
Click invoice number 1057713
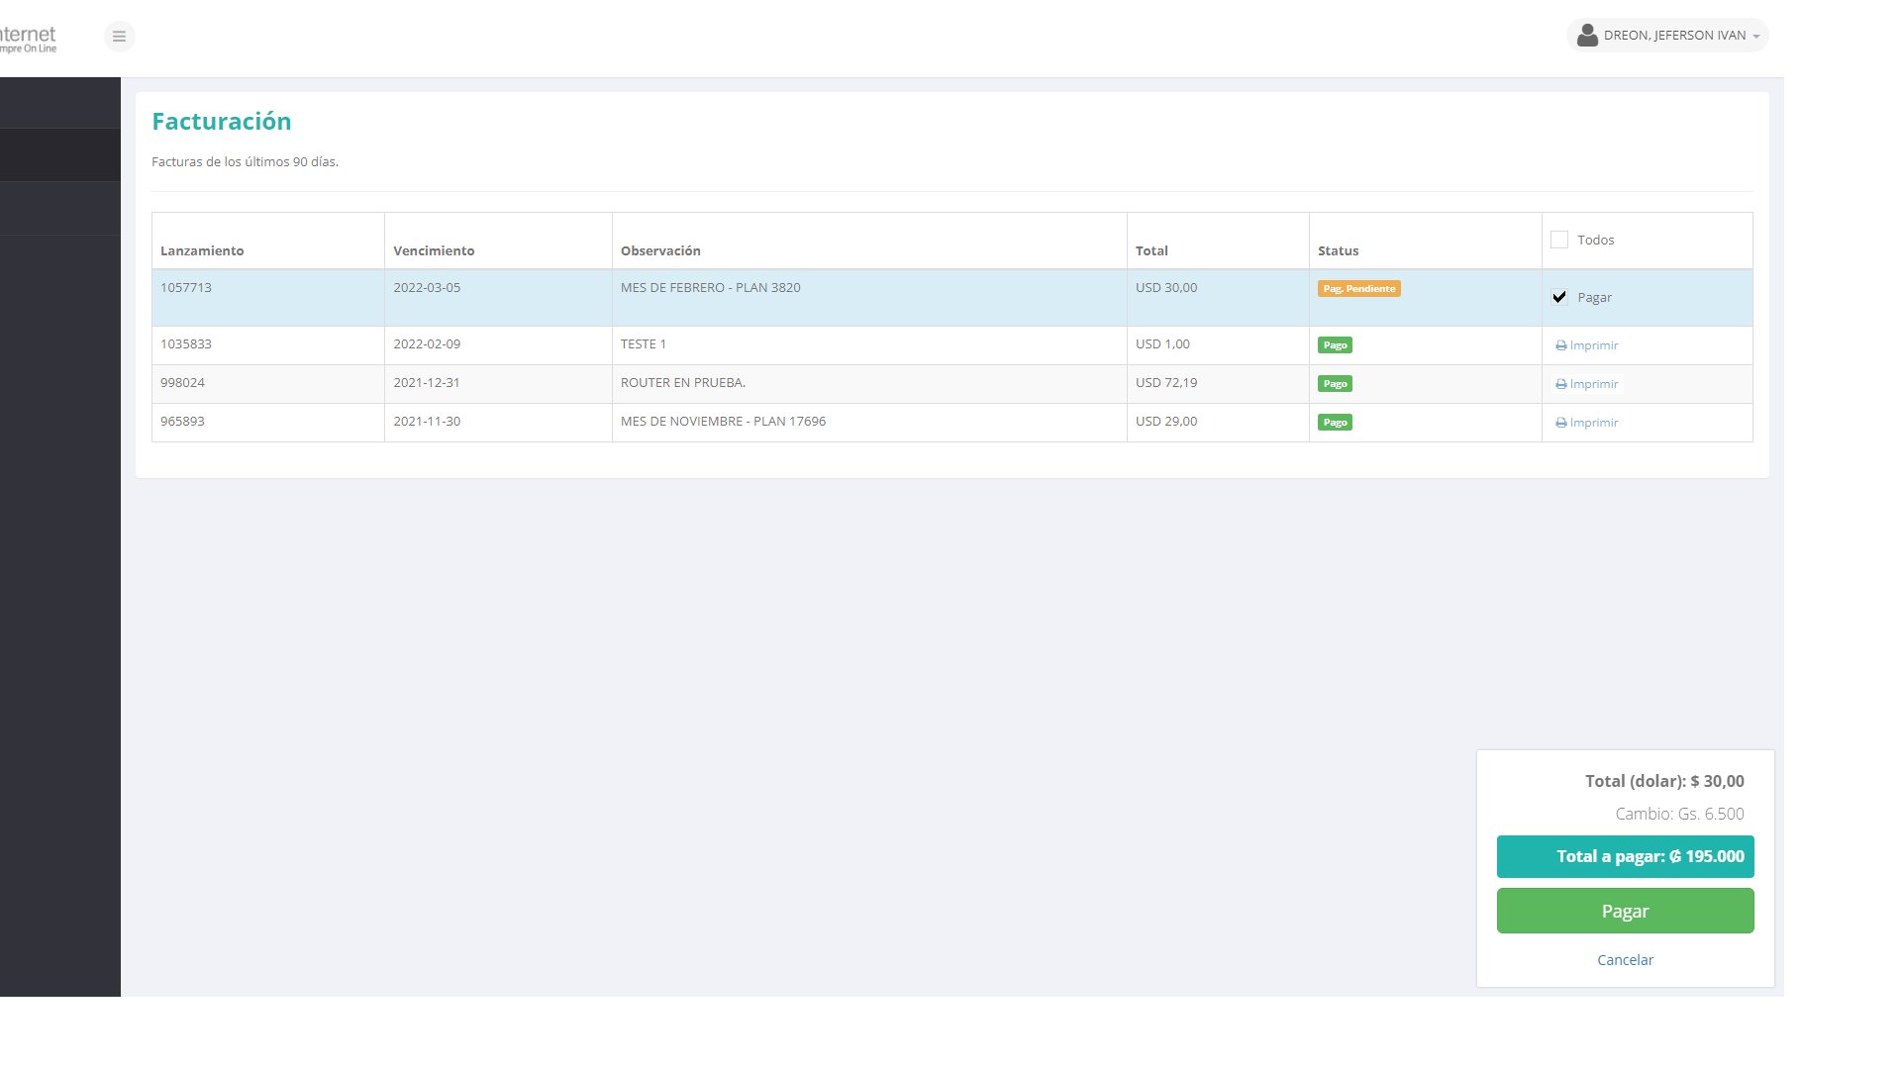coord(186,288)
